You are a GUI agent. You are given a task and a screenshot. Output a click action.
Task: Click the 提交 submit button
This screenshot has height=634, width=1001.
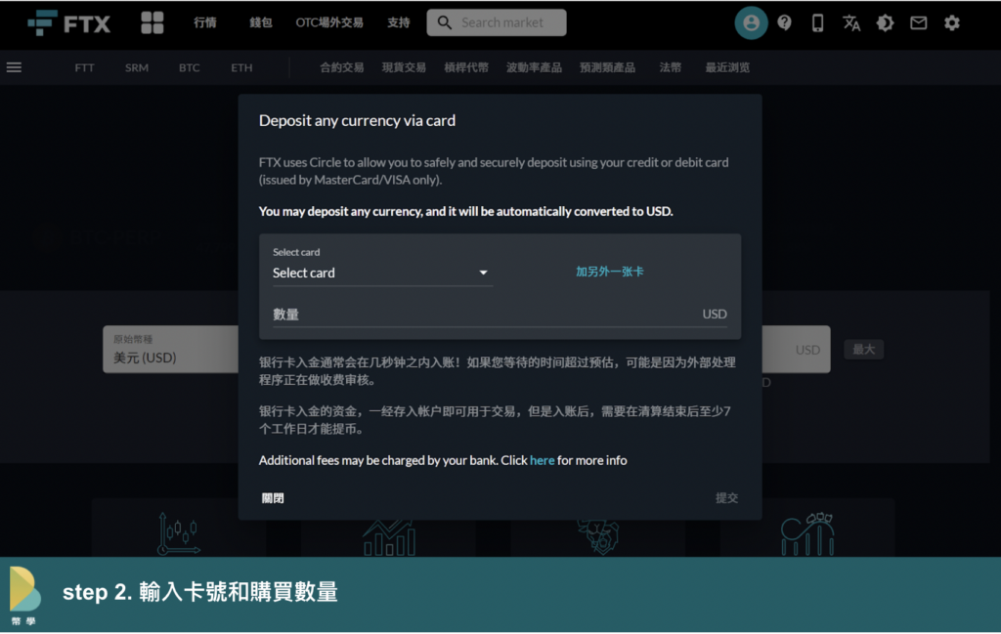tap(726, 497)
